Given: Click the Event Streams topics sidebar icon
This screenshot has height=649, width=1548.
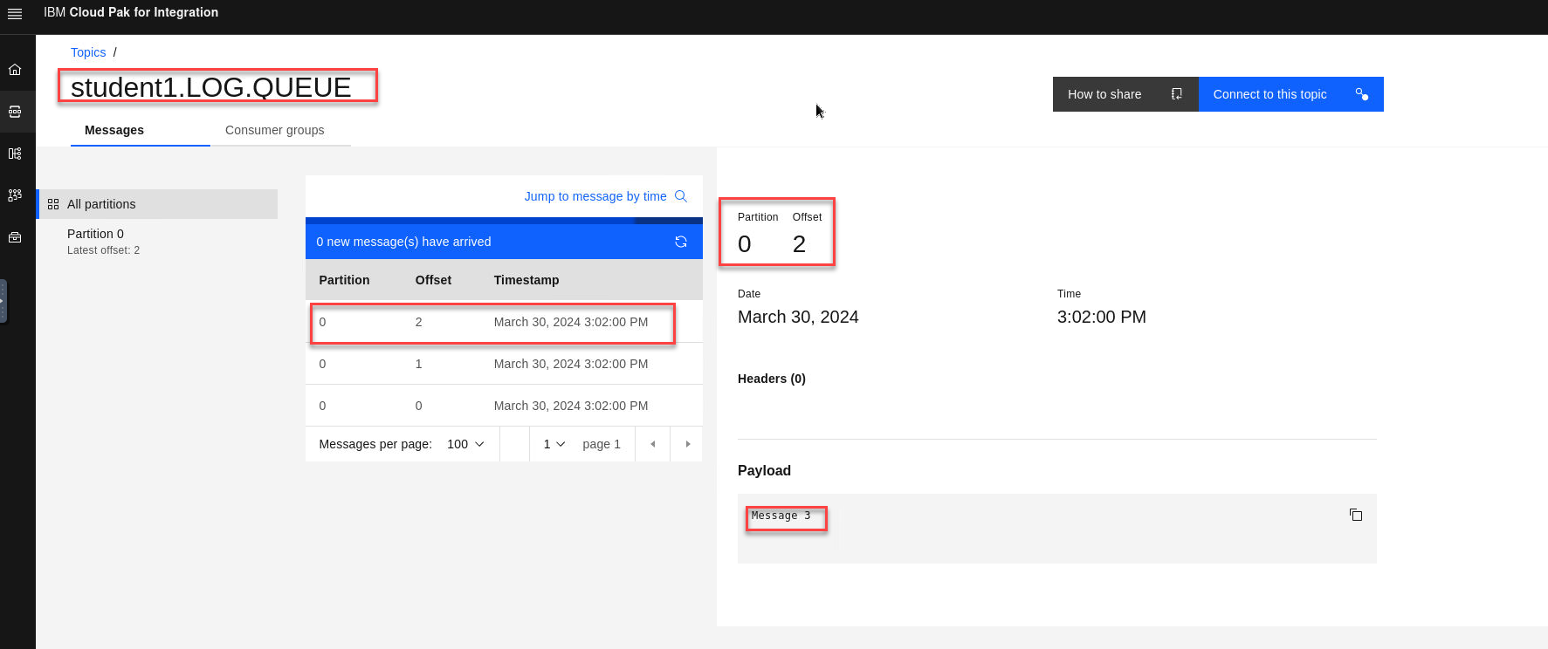Looking at the screenshot, I should click(x=15, y=112).
